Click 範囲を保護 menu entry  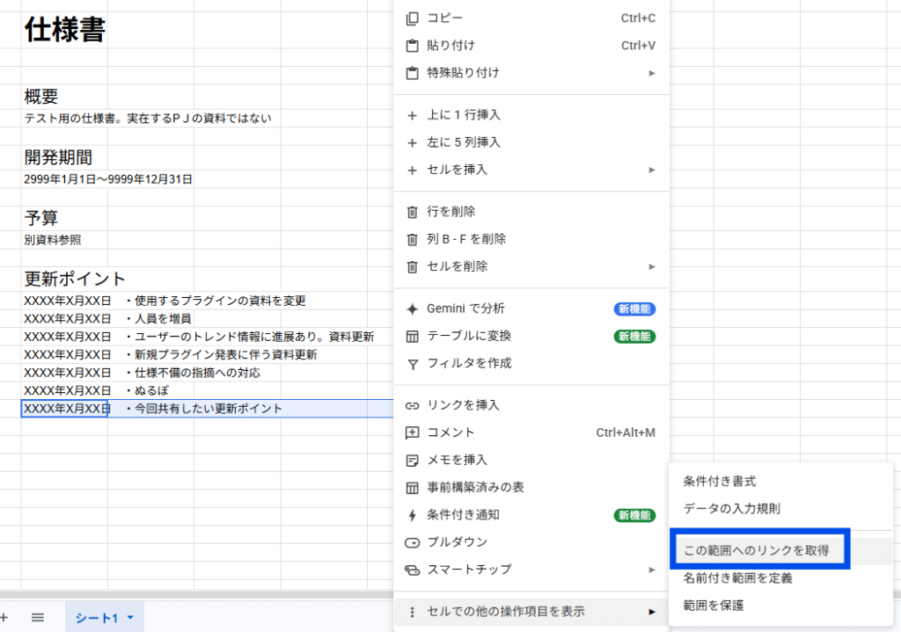714,606
